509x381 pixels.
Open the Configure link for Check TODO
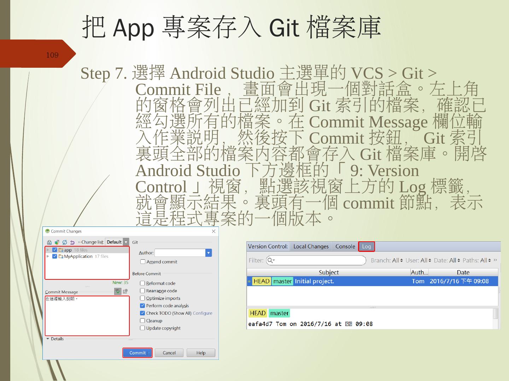click(x=203, y=313)
